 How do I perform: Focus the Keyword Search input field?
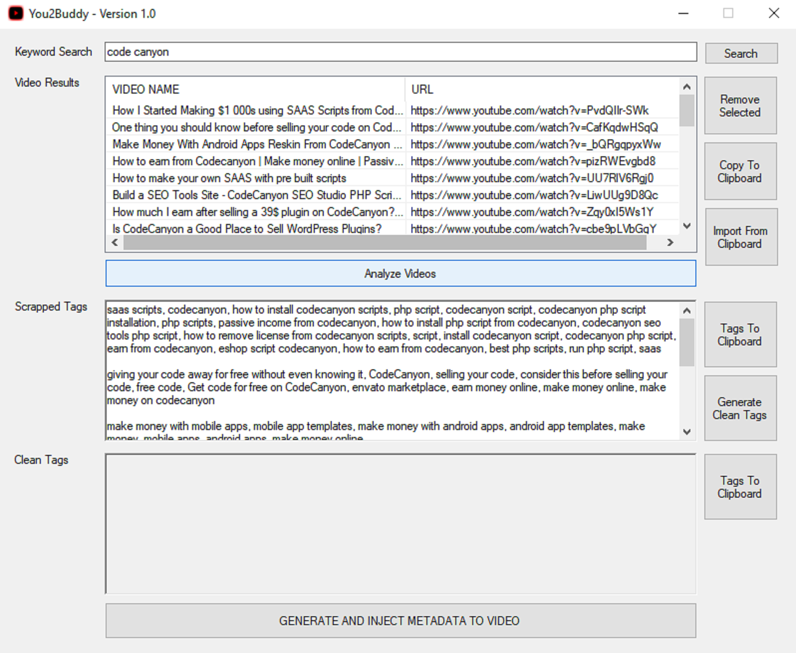click(400, 52)
